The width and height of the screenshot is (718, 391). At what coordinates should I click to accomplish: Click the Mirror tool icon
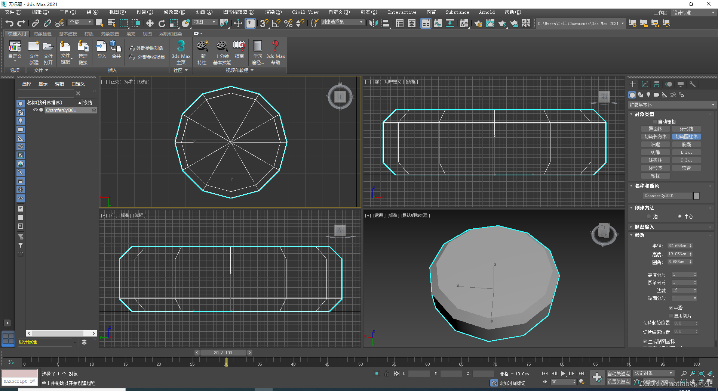click(x=373, y=23)
